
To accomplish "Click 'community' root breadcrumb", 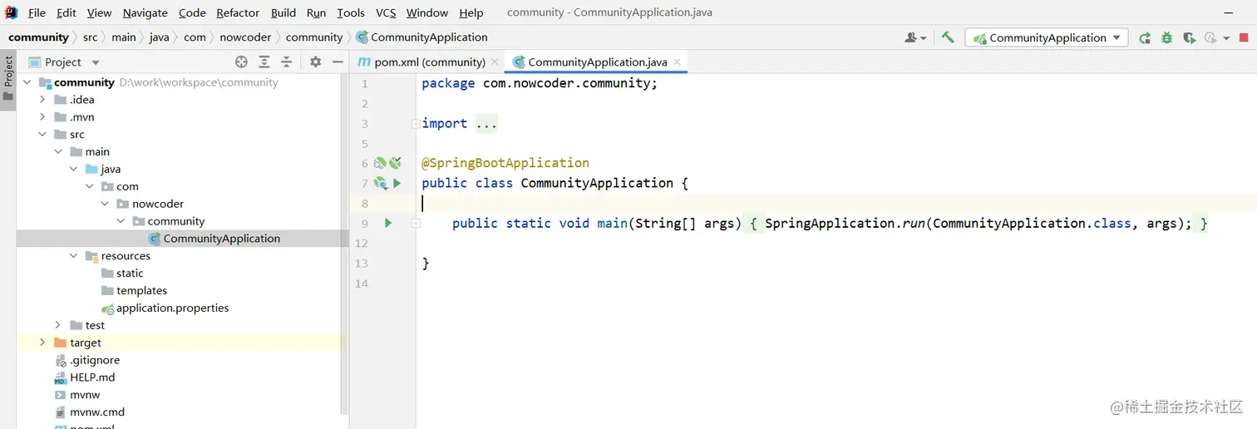I will coord(38,37).
